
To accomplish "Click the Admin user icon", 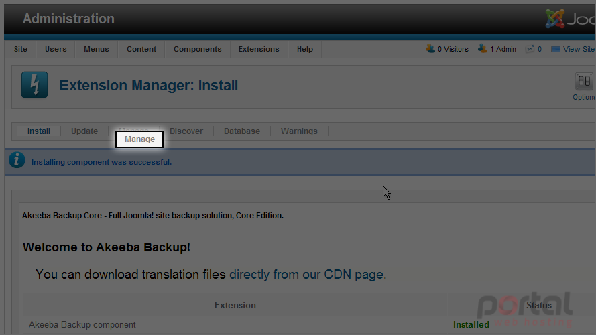I will click(482, 49).
